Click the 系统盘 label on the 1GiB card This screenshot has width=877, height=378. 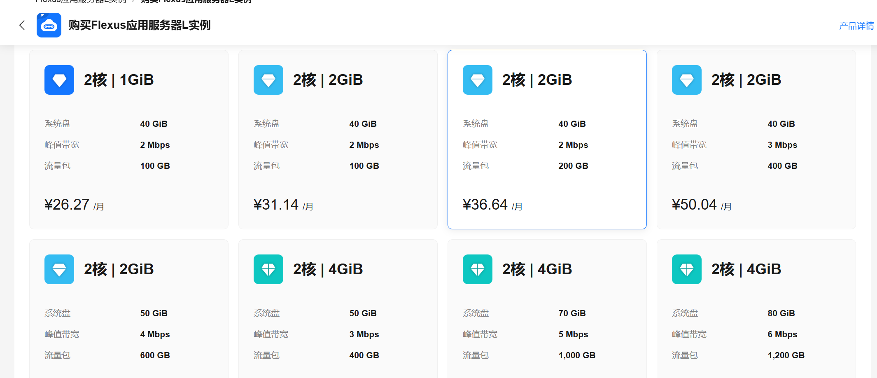tap(57, 124)
